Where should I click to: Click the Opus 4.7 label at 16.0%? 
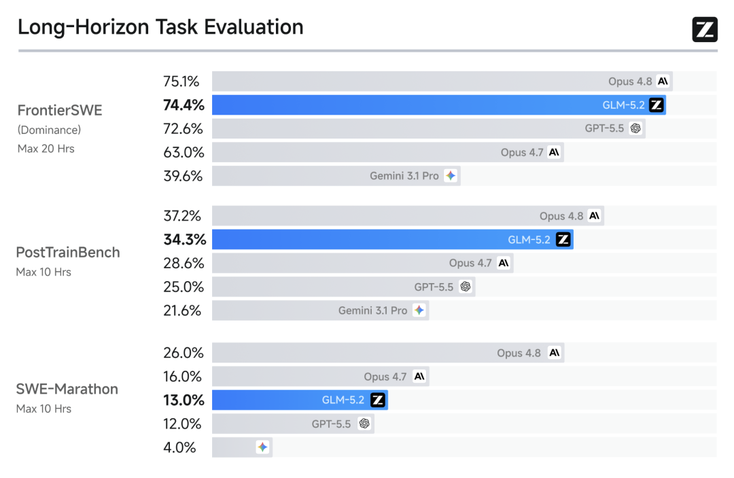pyautogui.click(x=385, y=377)
